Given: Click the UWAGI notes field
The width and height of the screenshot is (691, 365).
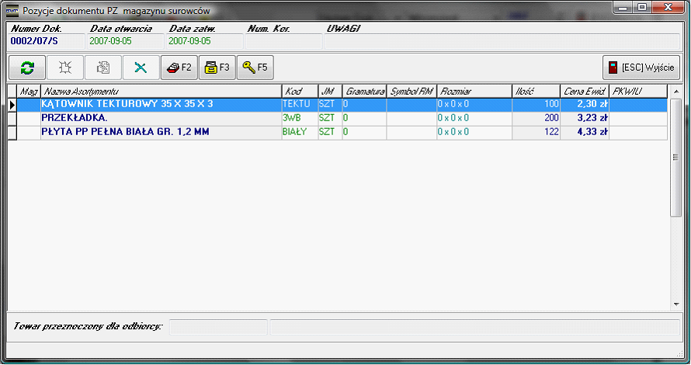Looking at the screenshot, I should [502, 41].
